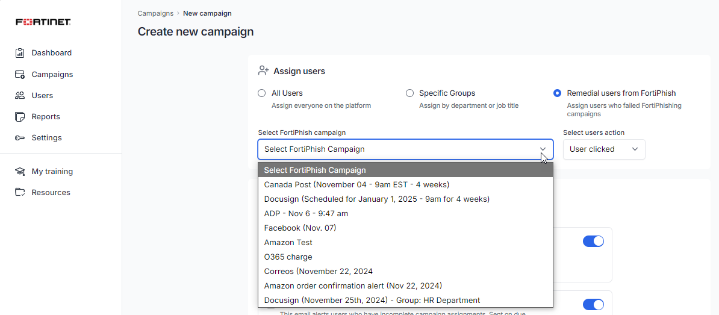Screen dimensions: 719x315
Task: Click the Fortinet logo
Action: [x=43, y=22]
